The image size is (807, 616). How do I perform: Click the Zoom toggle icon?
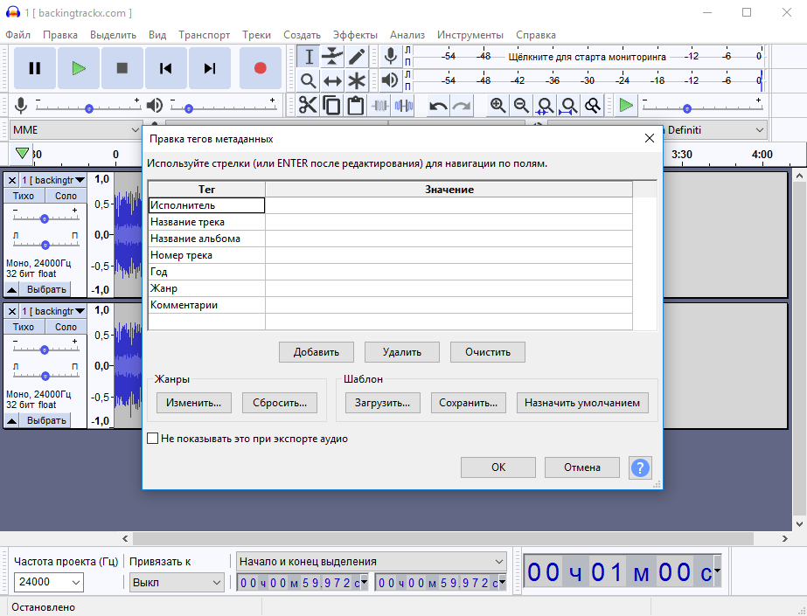(593, 106)
